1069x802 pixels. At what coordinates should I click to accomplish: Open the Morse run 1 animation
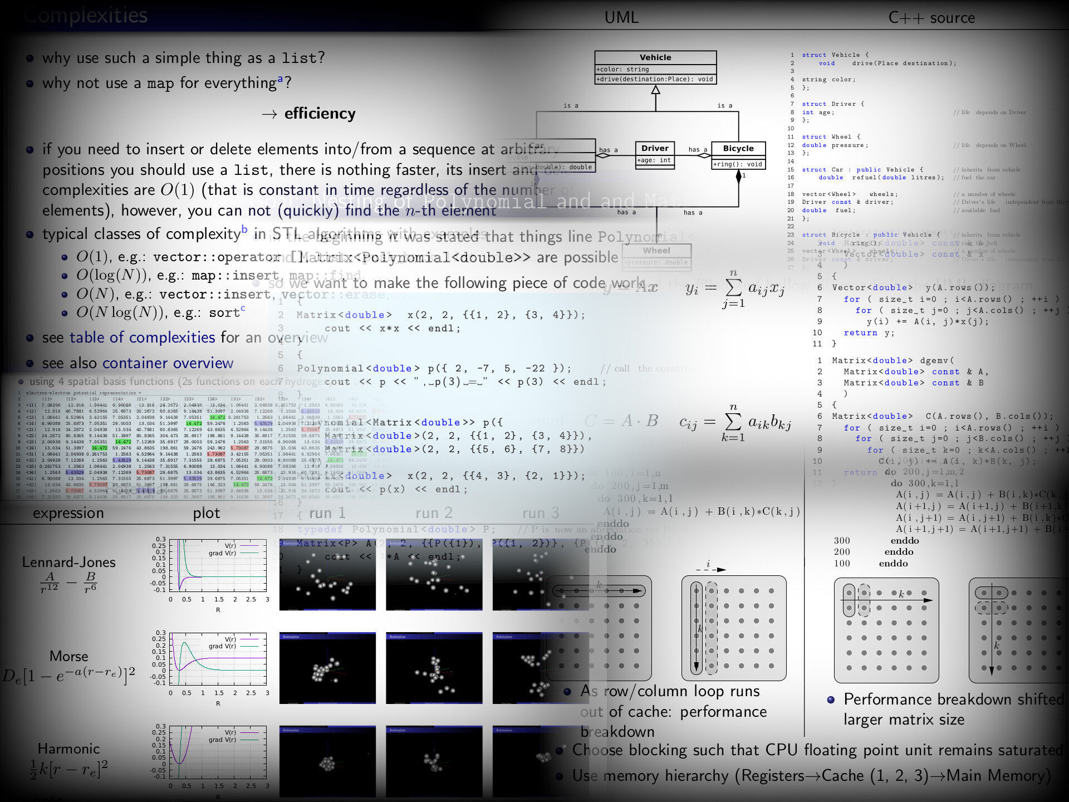tap(327, 668)
